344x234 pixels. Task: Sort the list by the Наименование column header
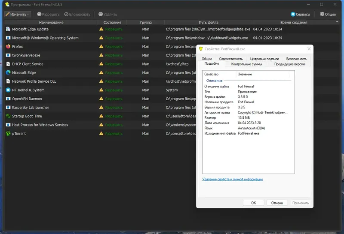(51, 22)
